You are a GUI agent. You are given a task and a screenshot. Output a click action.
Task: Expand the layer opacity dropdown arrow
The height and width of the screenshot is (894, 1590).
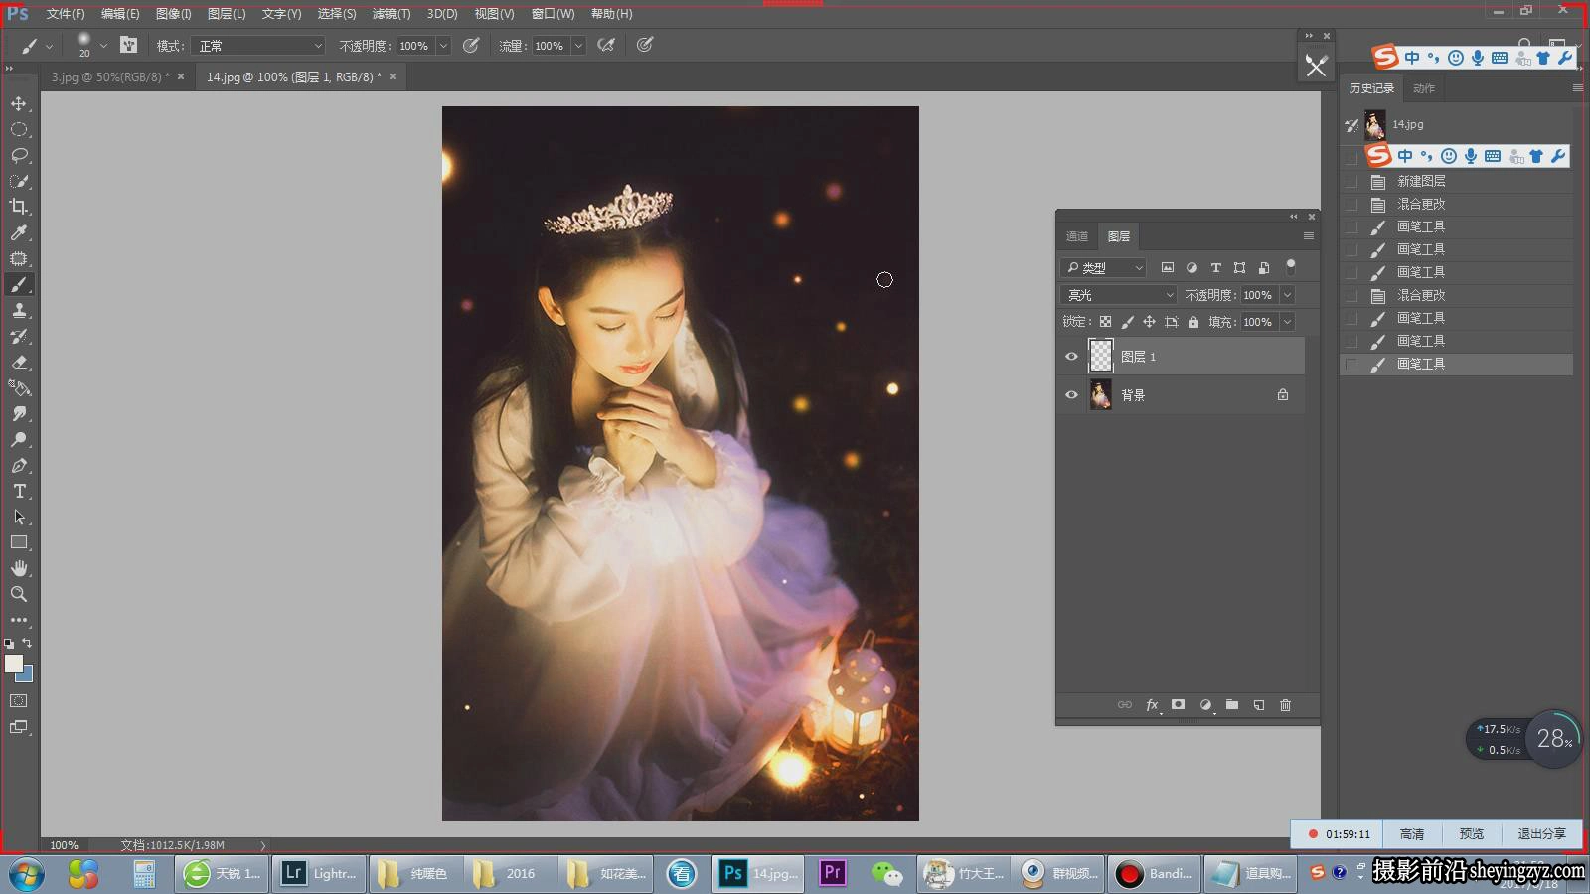[1287, 295]
